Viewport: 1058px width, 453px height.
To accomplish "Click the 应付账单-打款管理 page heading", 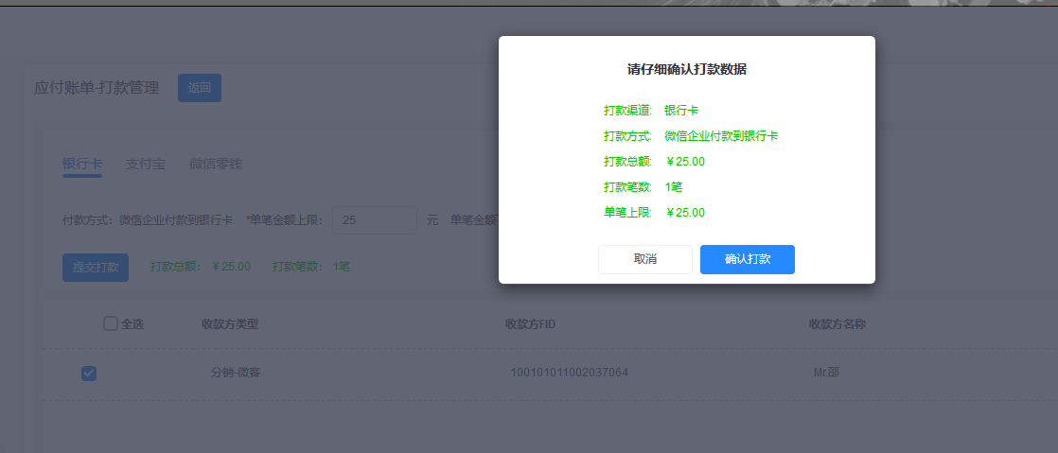I will click(x=97, y=88).
